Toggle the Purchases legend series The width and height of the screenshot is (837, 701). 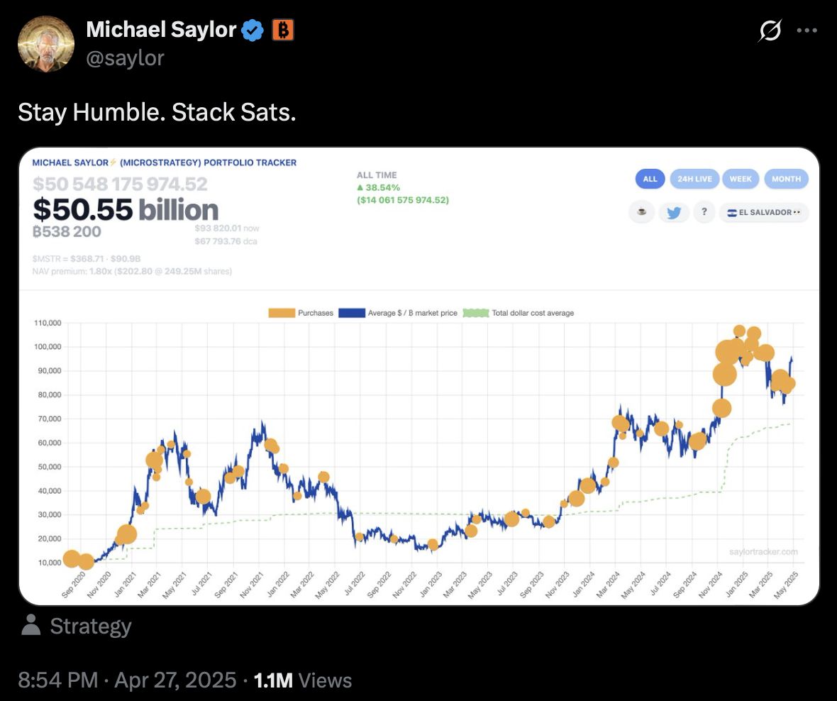[301, 313]
